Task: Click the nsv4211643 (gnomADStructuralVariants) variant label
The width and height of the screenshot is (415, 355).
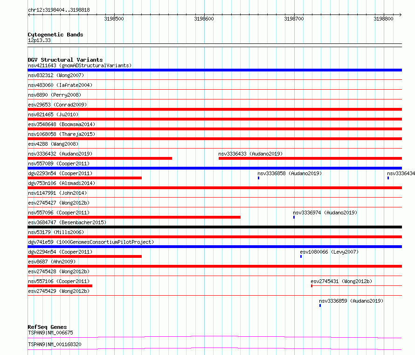Action: point(80,65)
